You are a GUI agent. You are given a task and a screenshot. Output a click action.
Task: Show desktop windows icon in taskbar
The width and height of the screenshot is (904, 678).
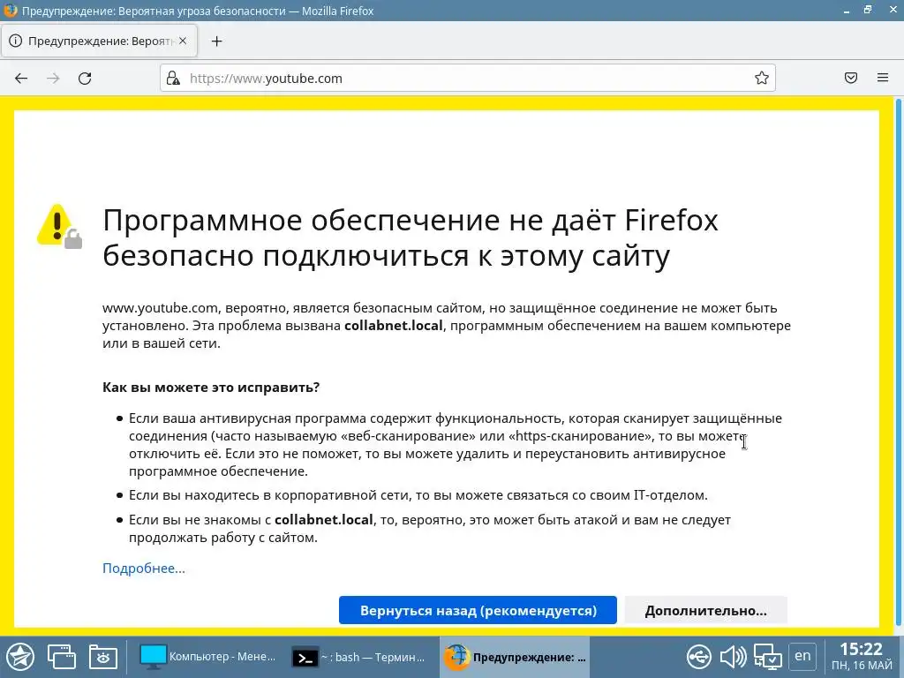61,657
